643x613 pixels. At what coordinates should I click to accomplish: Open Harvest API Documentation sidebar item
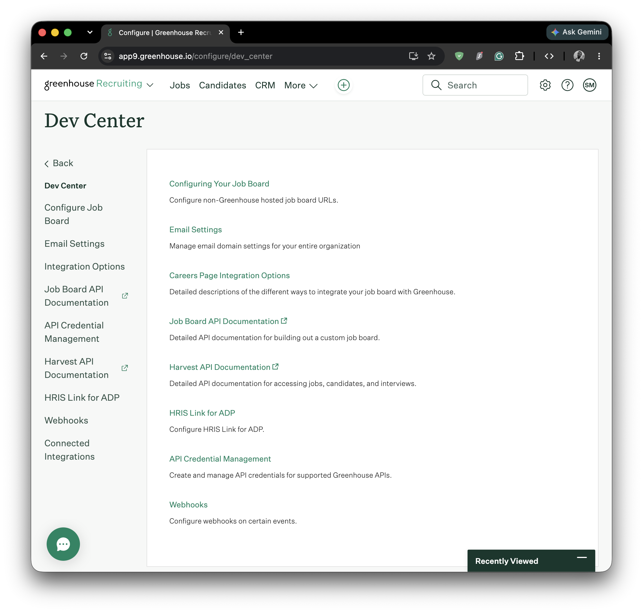(76, 368)
